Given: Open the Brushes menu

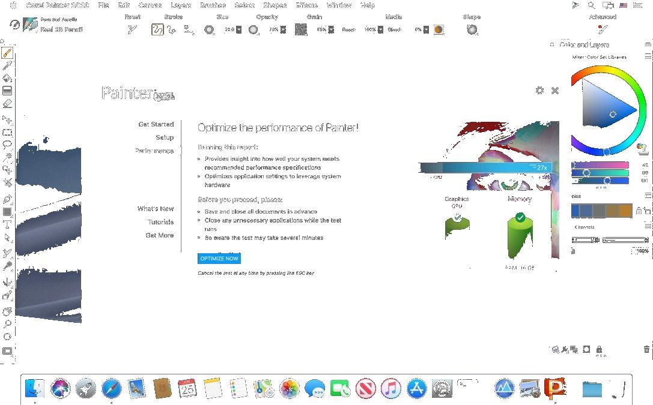Looking at the screenshot, I should [213, 5].
